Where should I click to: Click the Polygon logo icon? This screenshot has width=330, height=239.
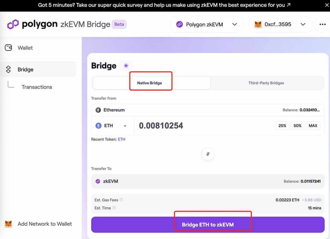click(13, 24)
